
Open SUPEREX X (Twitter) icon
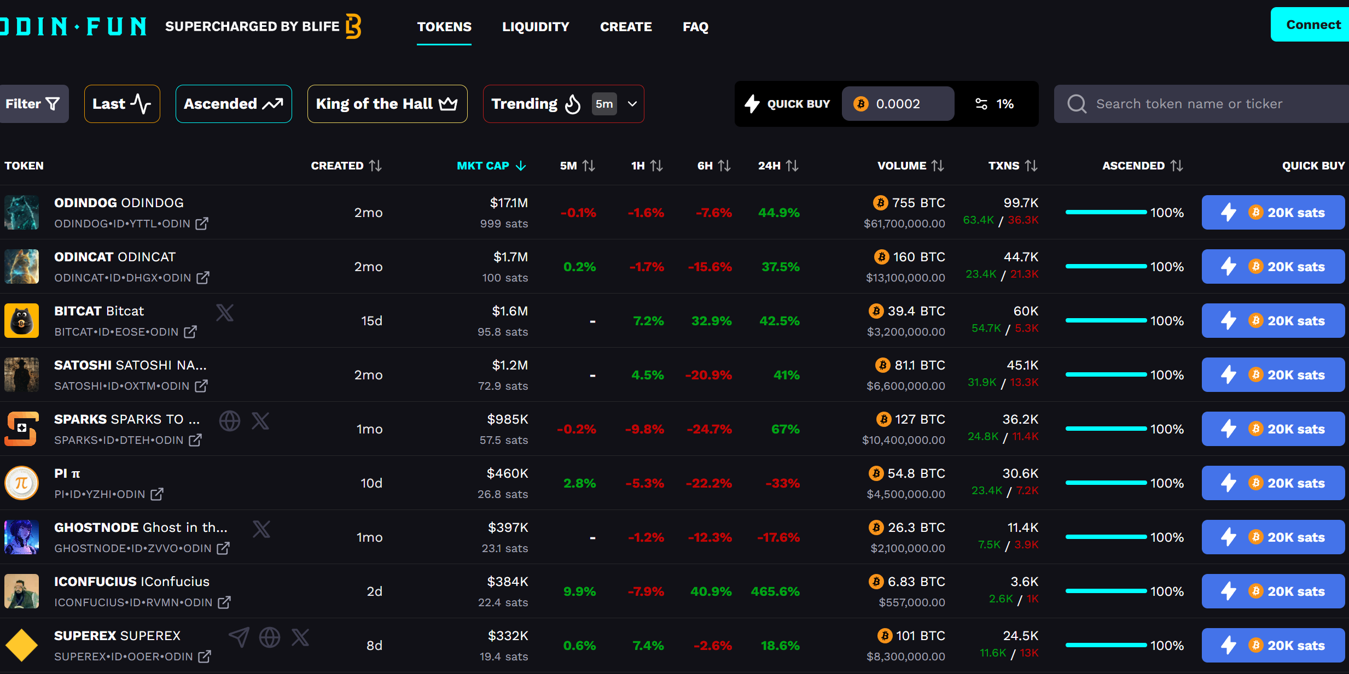(x=300, y=637)
